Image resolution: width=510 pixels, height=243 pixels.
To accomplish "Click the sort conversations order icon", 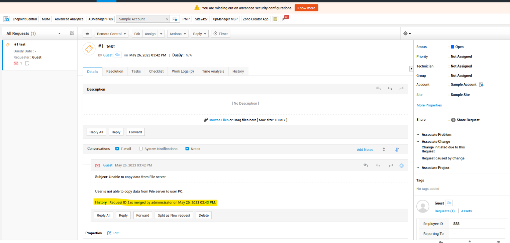I will click(397, 149).
